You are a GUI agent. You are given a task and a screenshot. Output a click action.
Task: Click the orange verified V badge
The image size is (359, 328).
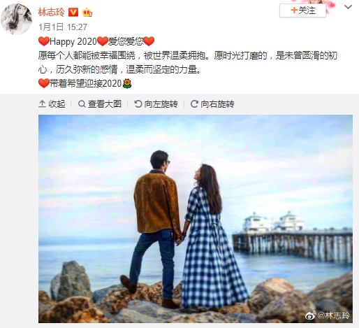point(73,12)
